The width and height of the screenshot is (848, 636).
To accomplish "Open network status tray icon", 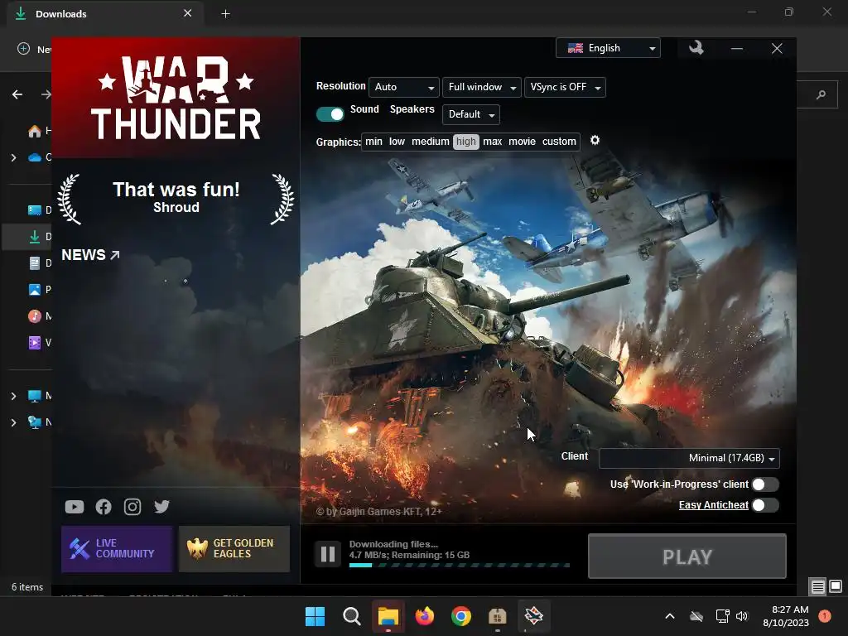I will click(722, 616).
